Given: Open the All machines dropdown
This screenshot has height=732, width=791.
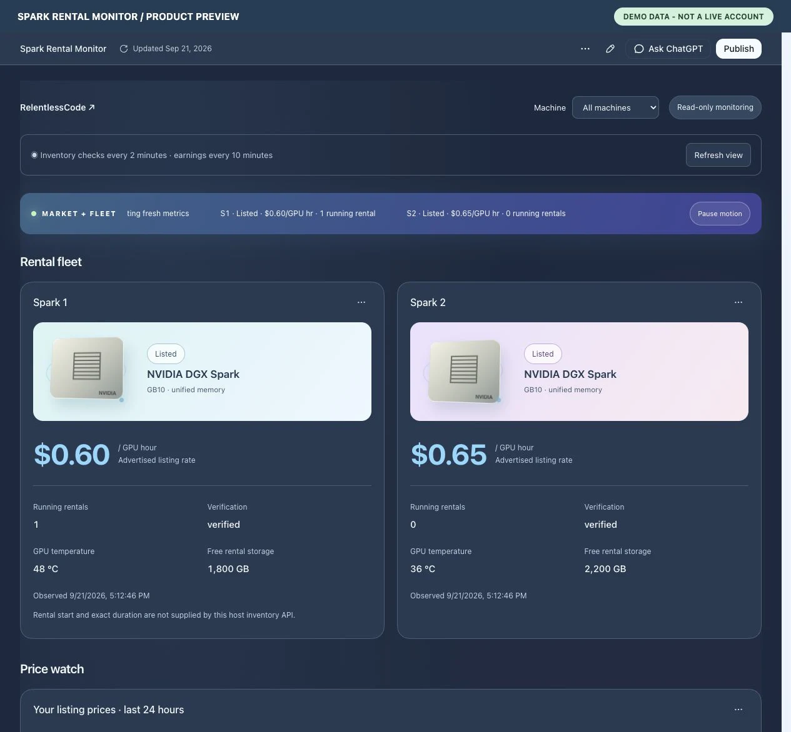Looking at the screenshot, I should (x=615, y=107).
